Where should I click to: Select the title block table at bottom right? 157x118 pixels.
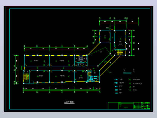[x=129, y=106]
